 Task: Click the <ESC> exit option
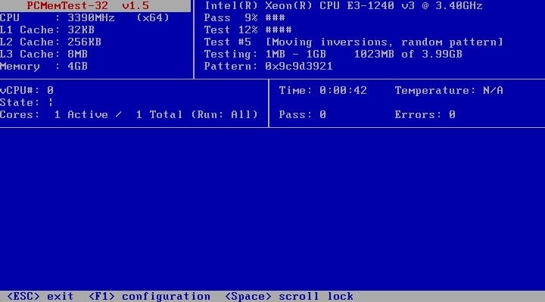tap(40, 297)
